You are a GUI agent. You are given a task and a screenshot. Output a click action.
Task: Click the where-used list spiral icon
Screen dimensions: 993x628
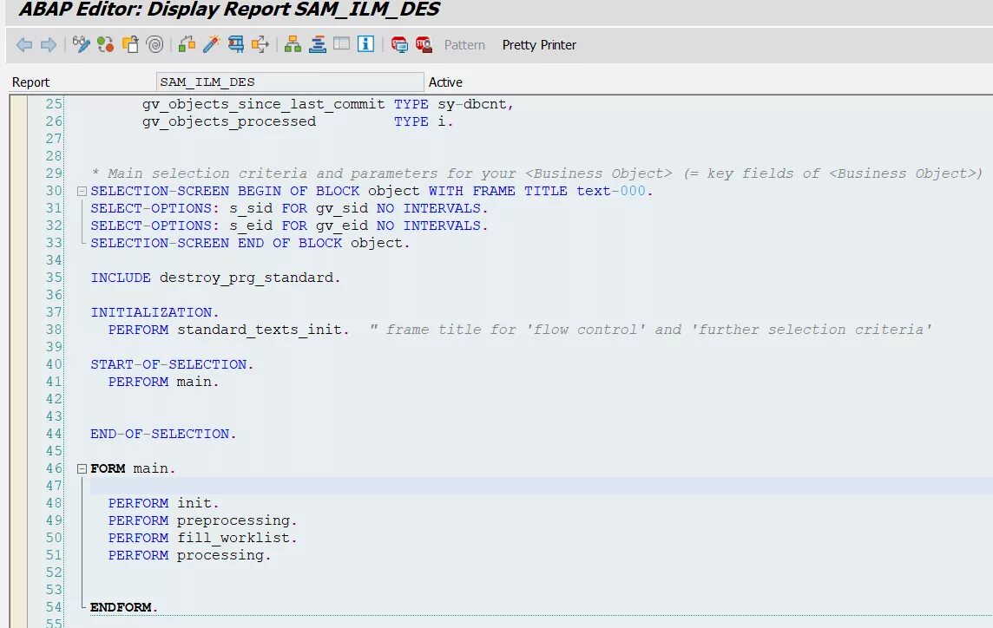[155, 44]
